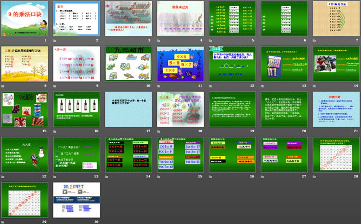Select slide 17 light blue text slide
The height and width of the screenshot is (224, 361).
[x=129, y=109]
